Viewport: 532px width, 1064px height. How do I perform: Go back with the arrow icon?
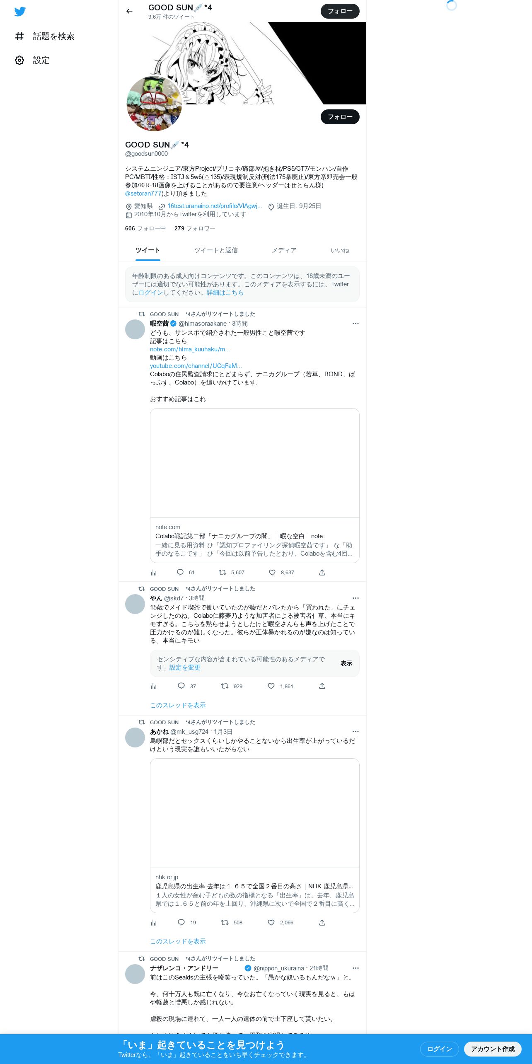click(x=130, y=11)
